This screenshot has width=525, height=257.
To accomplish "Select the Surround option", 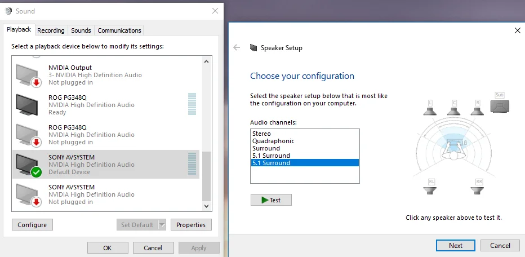I will 305,148.
